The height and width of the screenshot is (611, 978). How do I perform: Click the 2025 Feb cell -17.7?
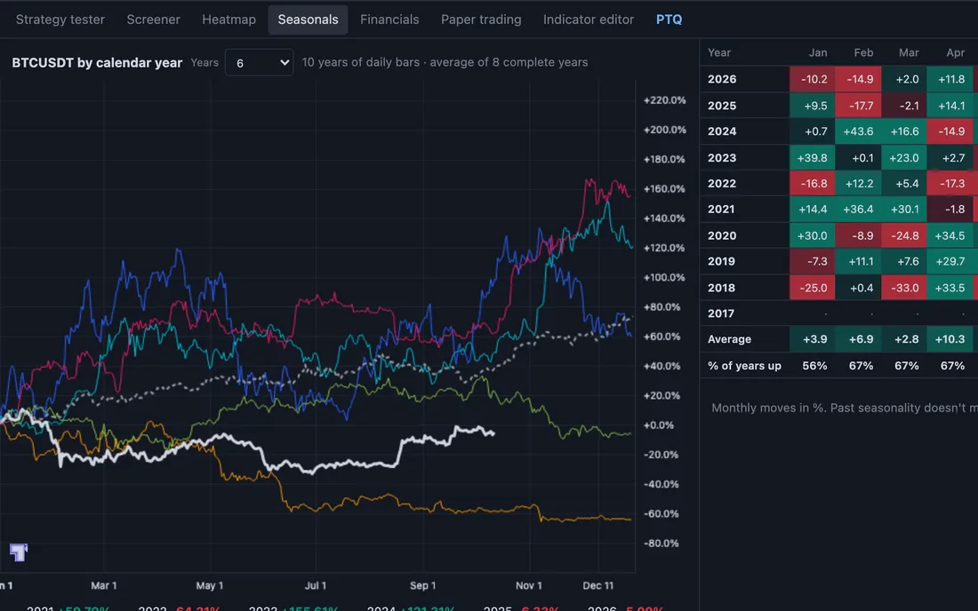pyautogui.click(x=858, y=106)
